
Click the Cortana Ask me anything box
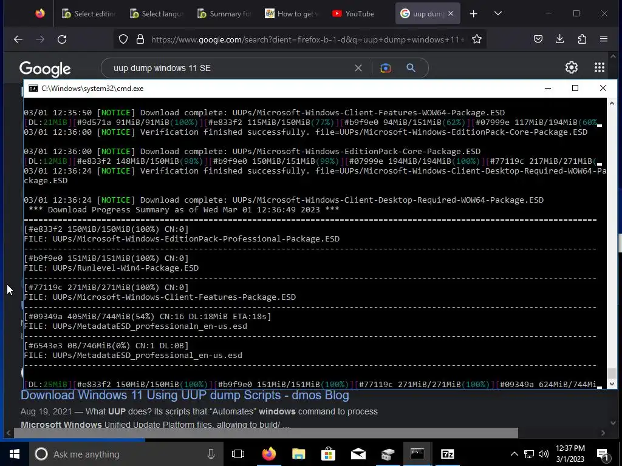(x=126, y=454)
